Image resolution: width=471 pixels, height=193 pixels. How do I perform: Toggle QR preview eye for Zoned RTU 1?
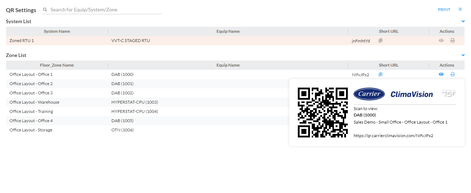(441, 41)
